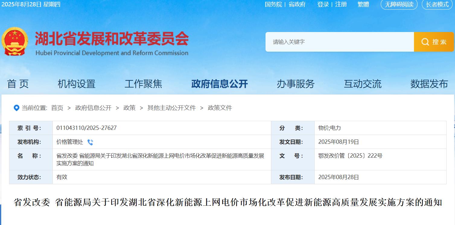Open the 机构设置 menu

pyautogui.click(x=76, y=84)
